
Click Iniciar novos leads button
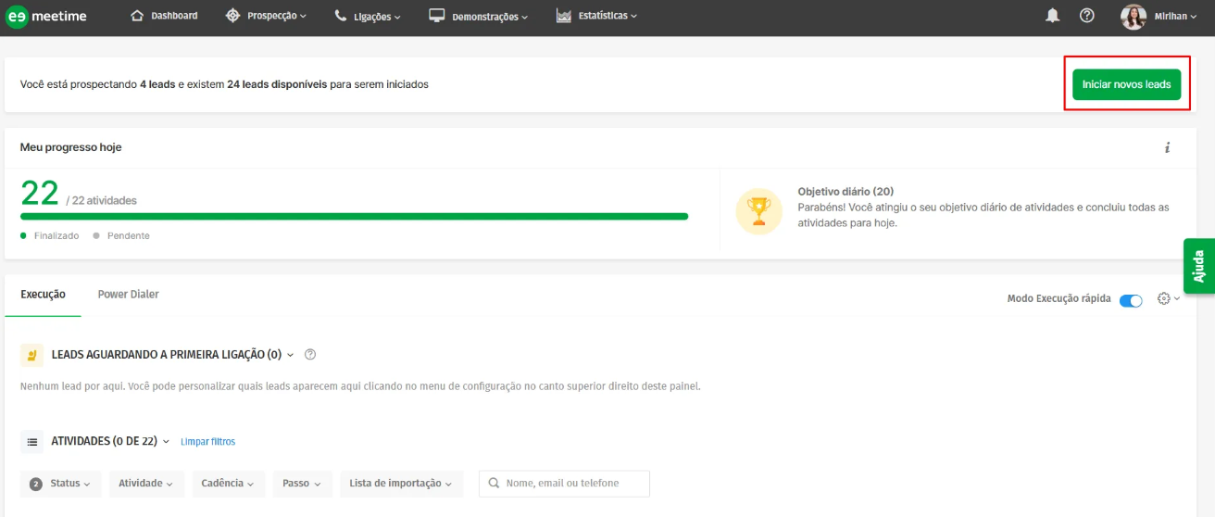coord(1126,84)
